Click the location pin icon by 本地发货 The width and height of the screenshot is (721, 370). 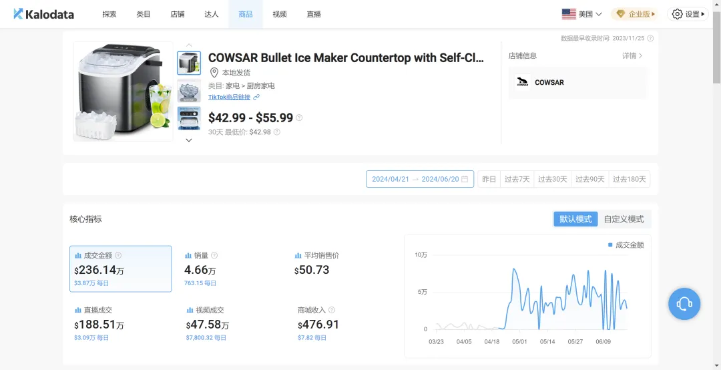click(x=214, y=73)
